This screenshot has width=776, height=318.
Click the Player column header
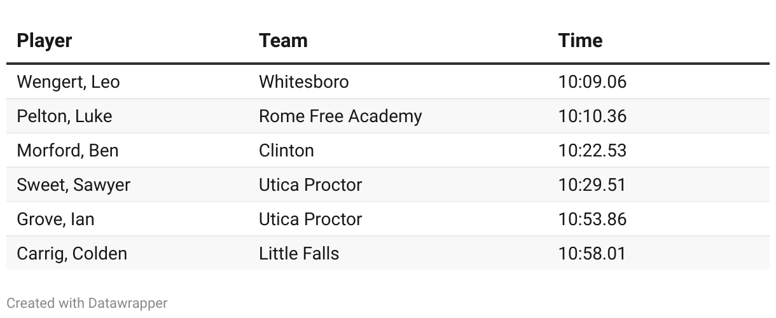(45, 41)
